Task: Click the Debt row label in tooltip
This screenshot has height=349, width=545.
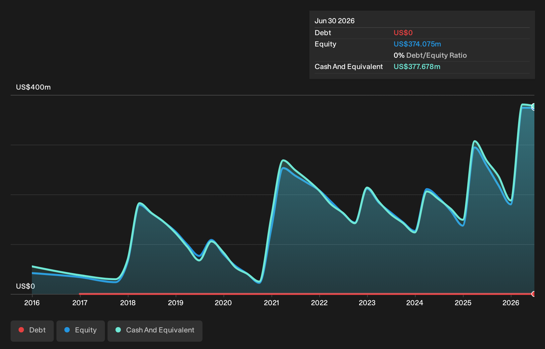Action: point(323,33)
